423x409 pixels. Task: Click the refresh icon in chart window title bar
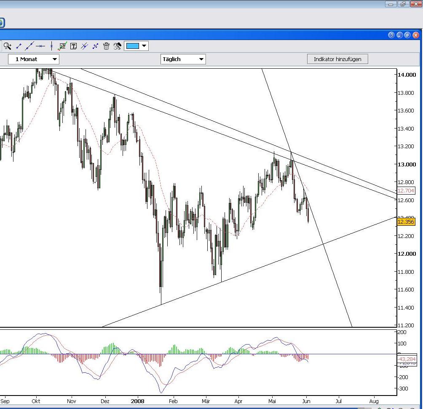[x=391, y=35]
